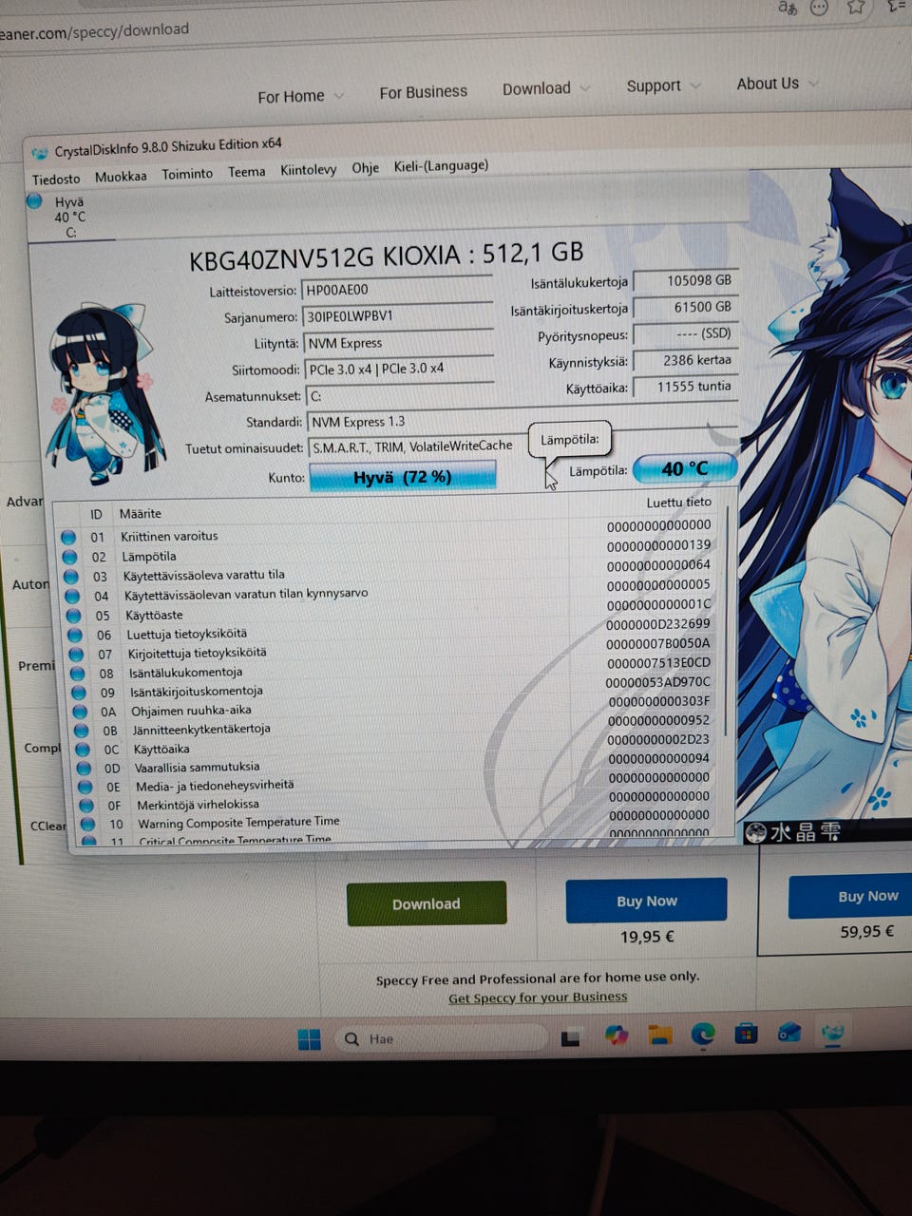Click the CrystalDiskInfo icon in the title bar
This screenshot has height=1216, width=912.
(x=39, y=152)
